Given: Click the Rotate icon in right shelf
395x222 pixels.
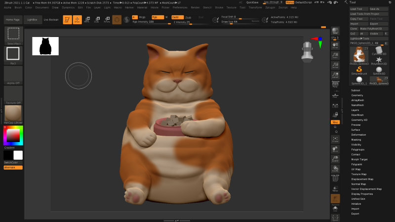Looking at the screenshot, I should click(x=335, y=170).
